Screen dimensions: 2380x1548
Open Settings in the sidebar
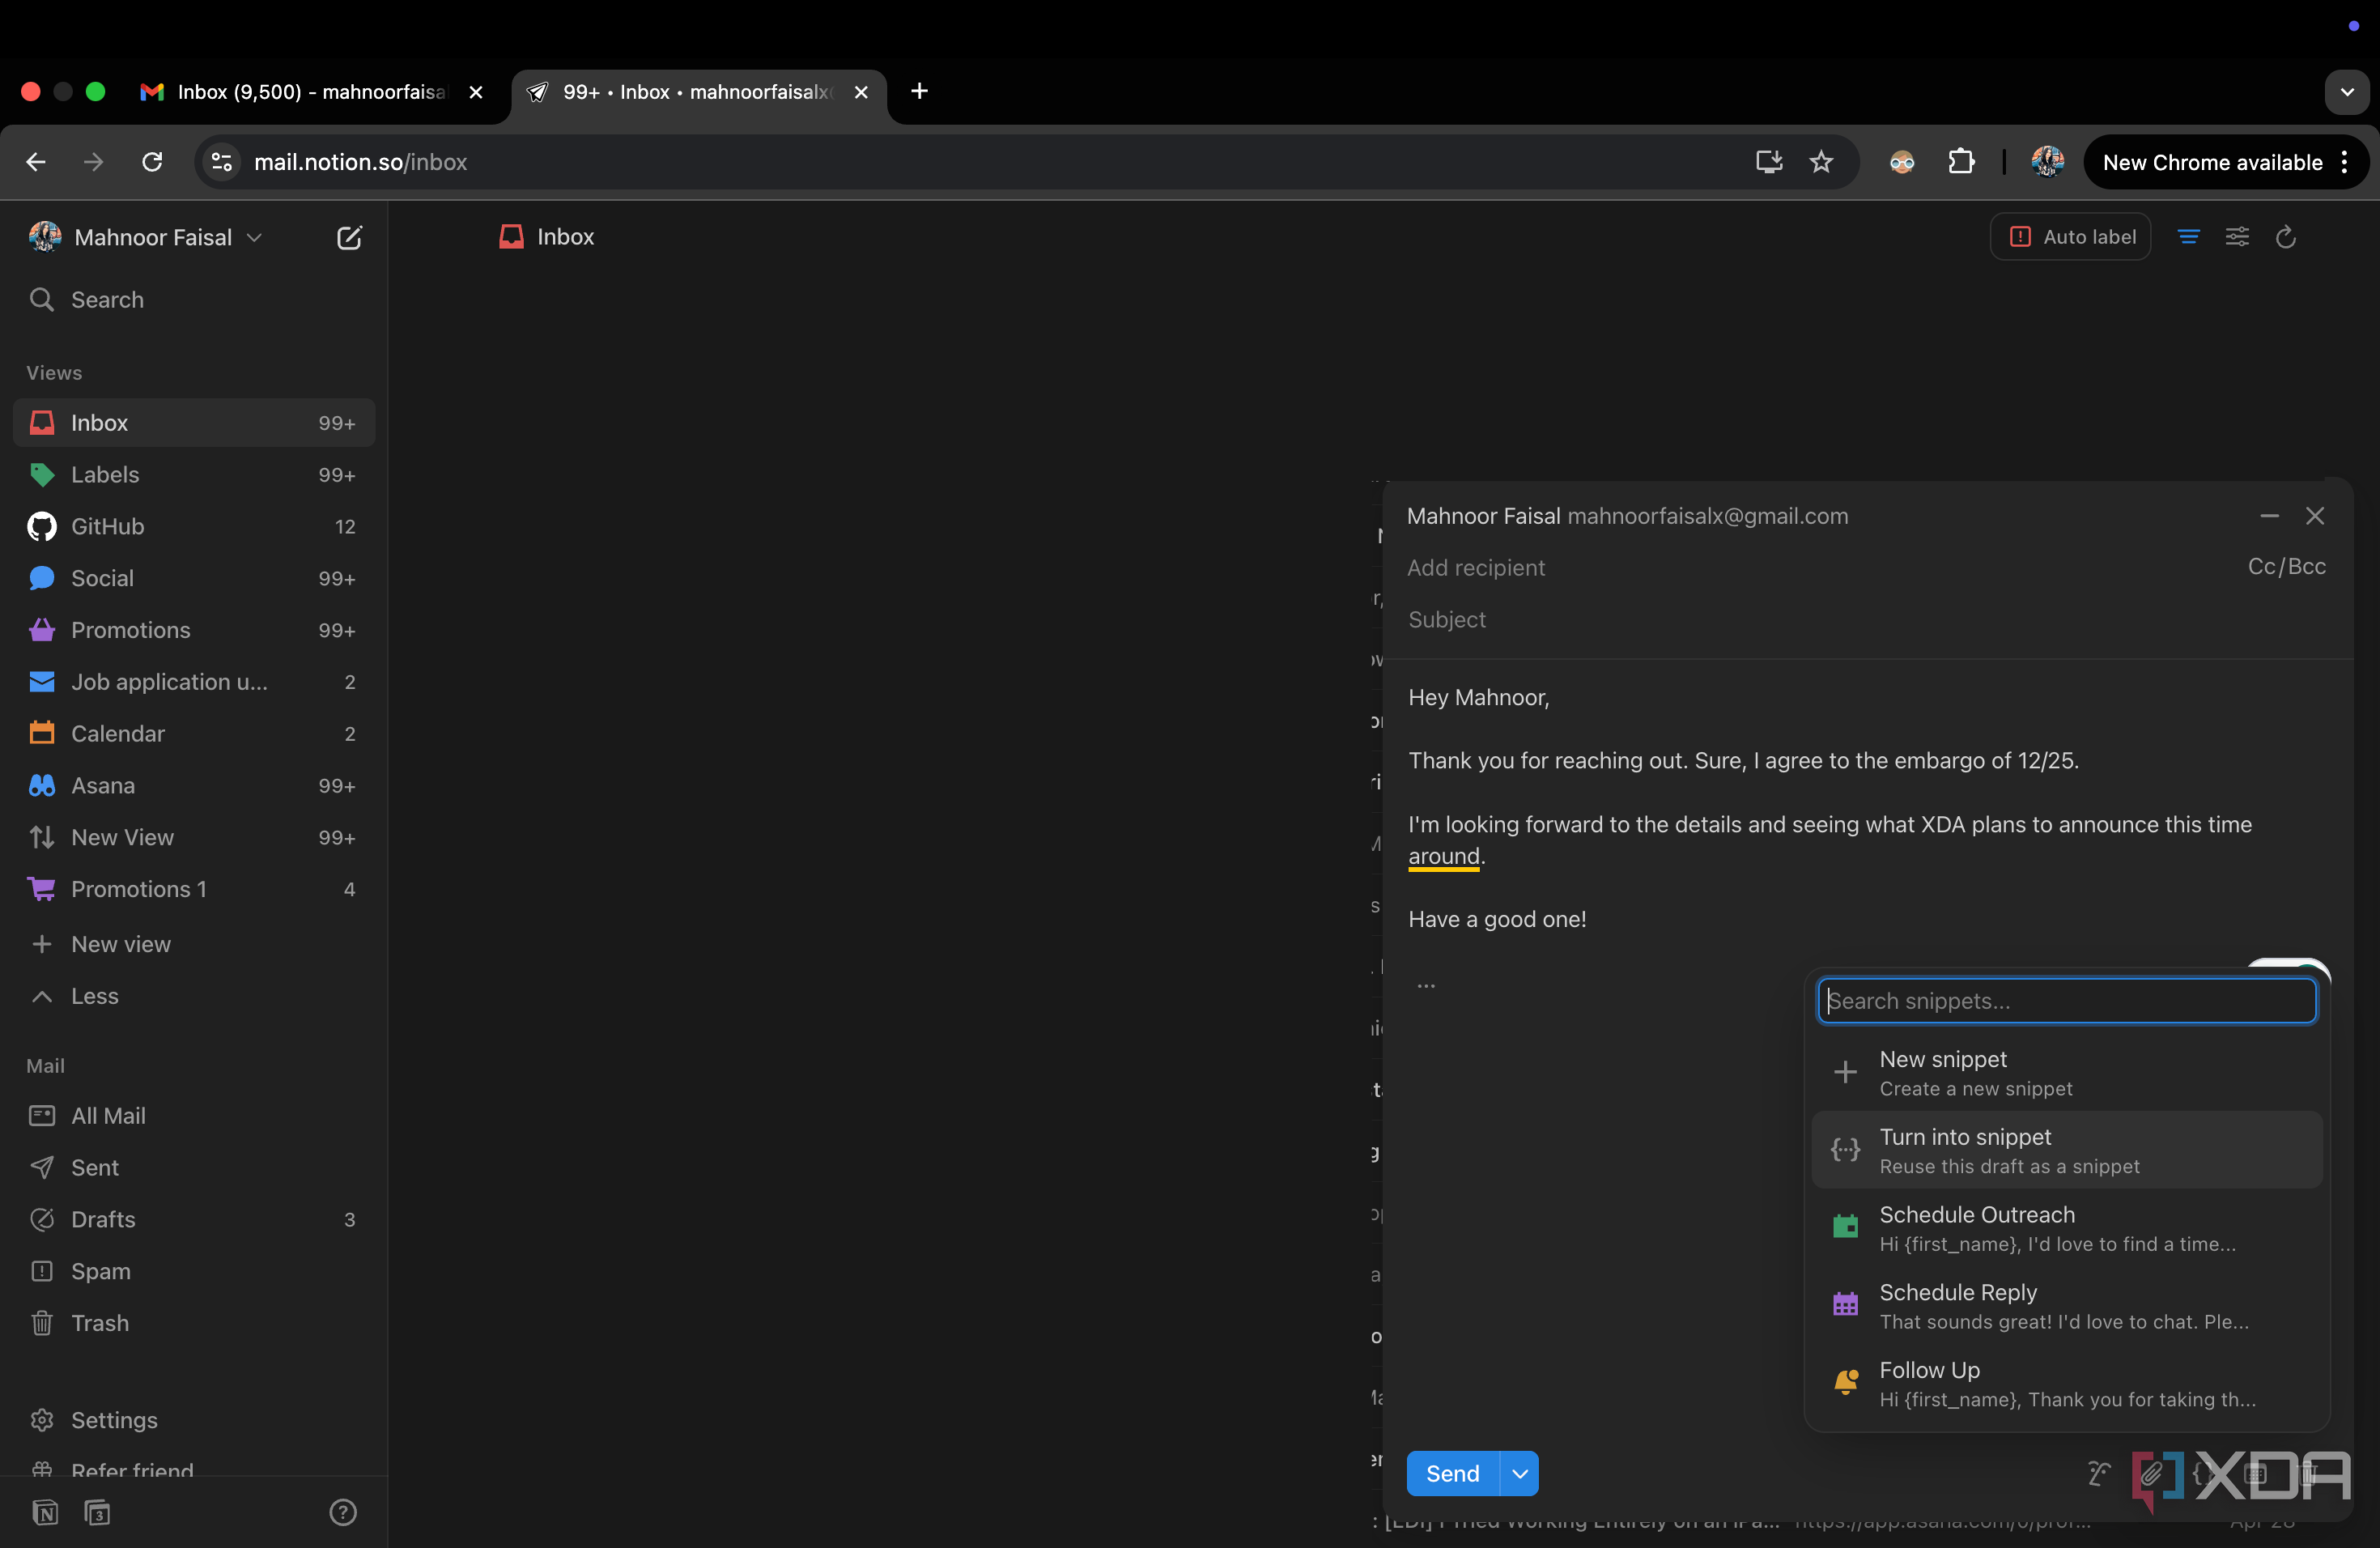194,1420
